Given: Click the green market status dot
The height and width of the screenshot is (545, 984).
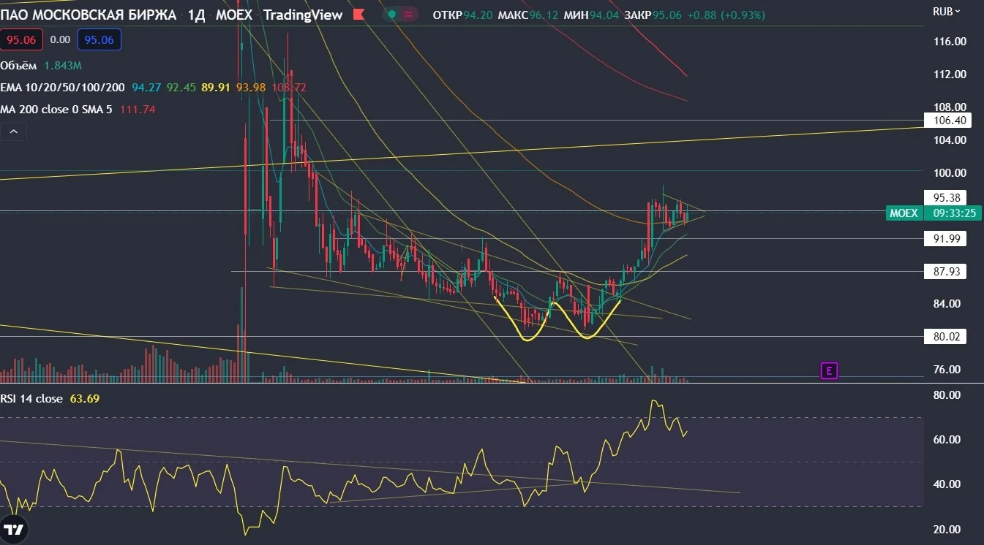Looking at the screenshot, I should [393, 15].
